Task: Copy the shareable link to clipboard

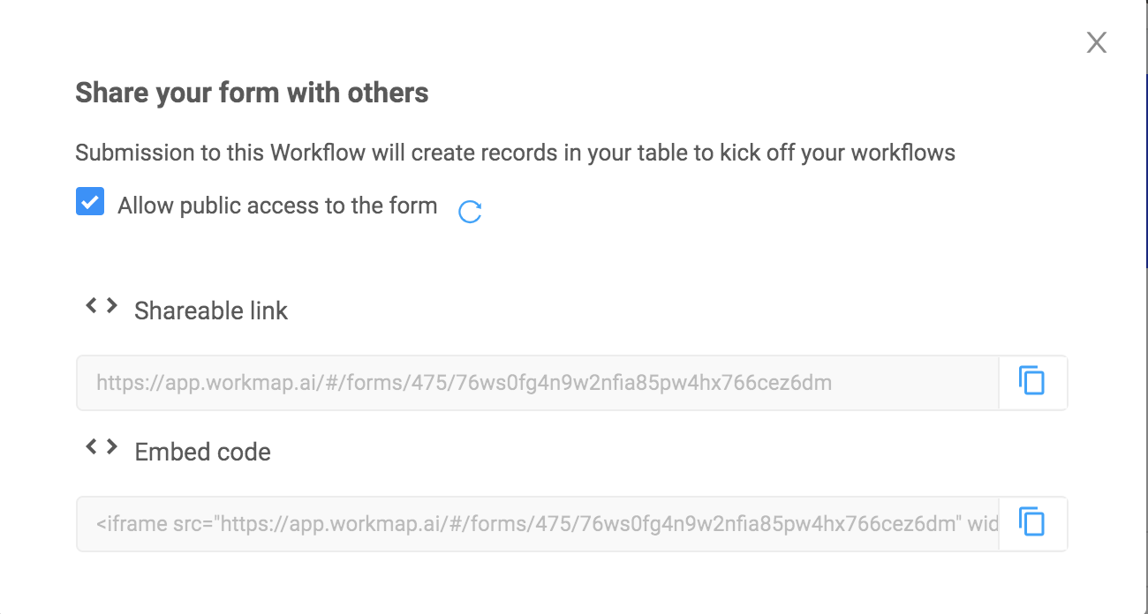Action: (x=1031, y=382)
